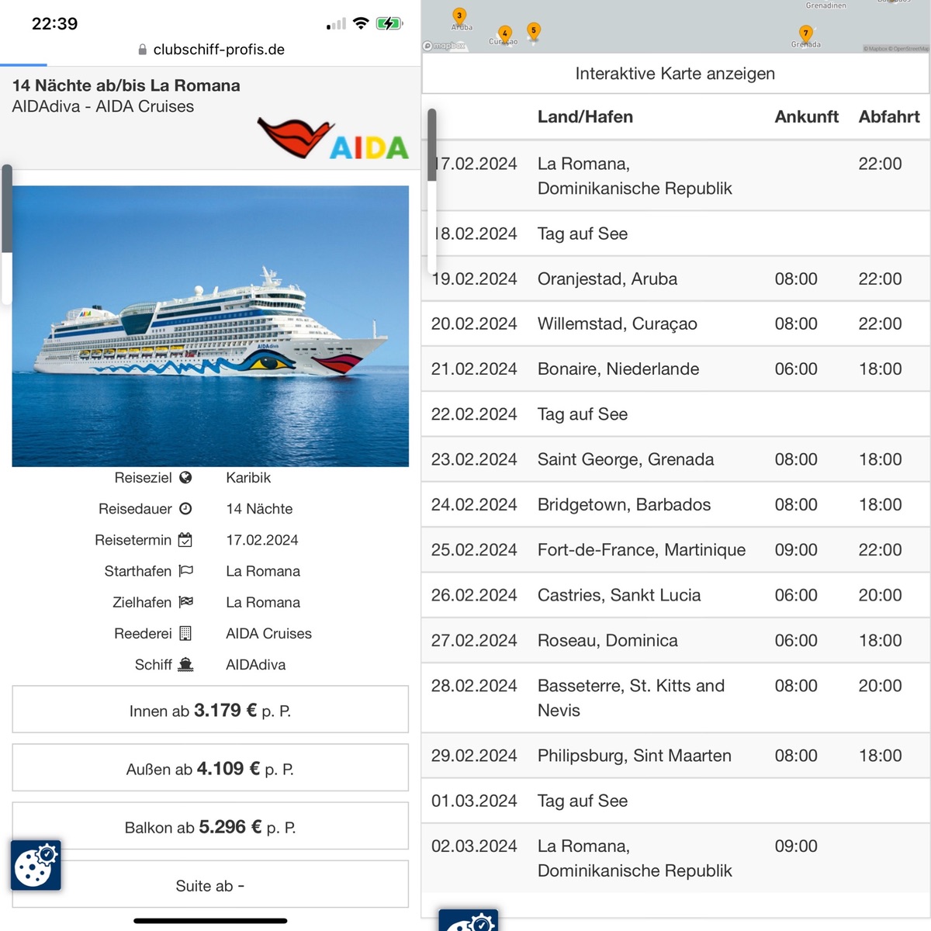Click the Saint George, Grenada port entry

625,459
